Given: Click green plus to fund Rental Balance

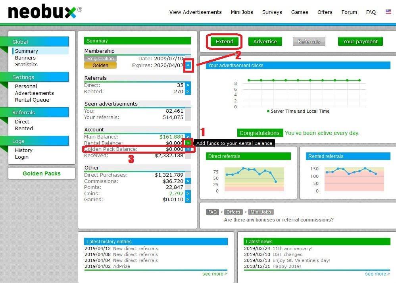Looking at the screenshot, I should click(188, 143).
